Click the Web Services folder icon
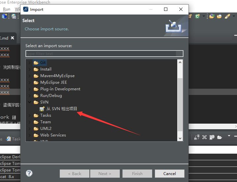 pyautogui.click(x=36, y=135)
